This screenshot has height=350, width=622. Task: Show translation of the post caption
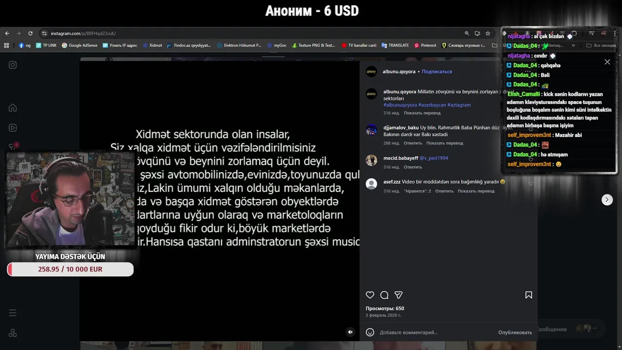[x=422, y=113]
